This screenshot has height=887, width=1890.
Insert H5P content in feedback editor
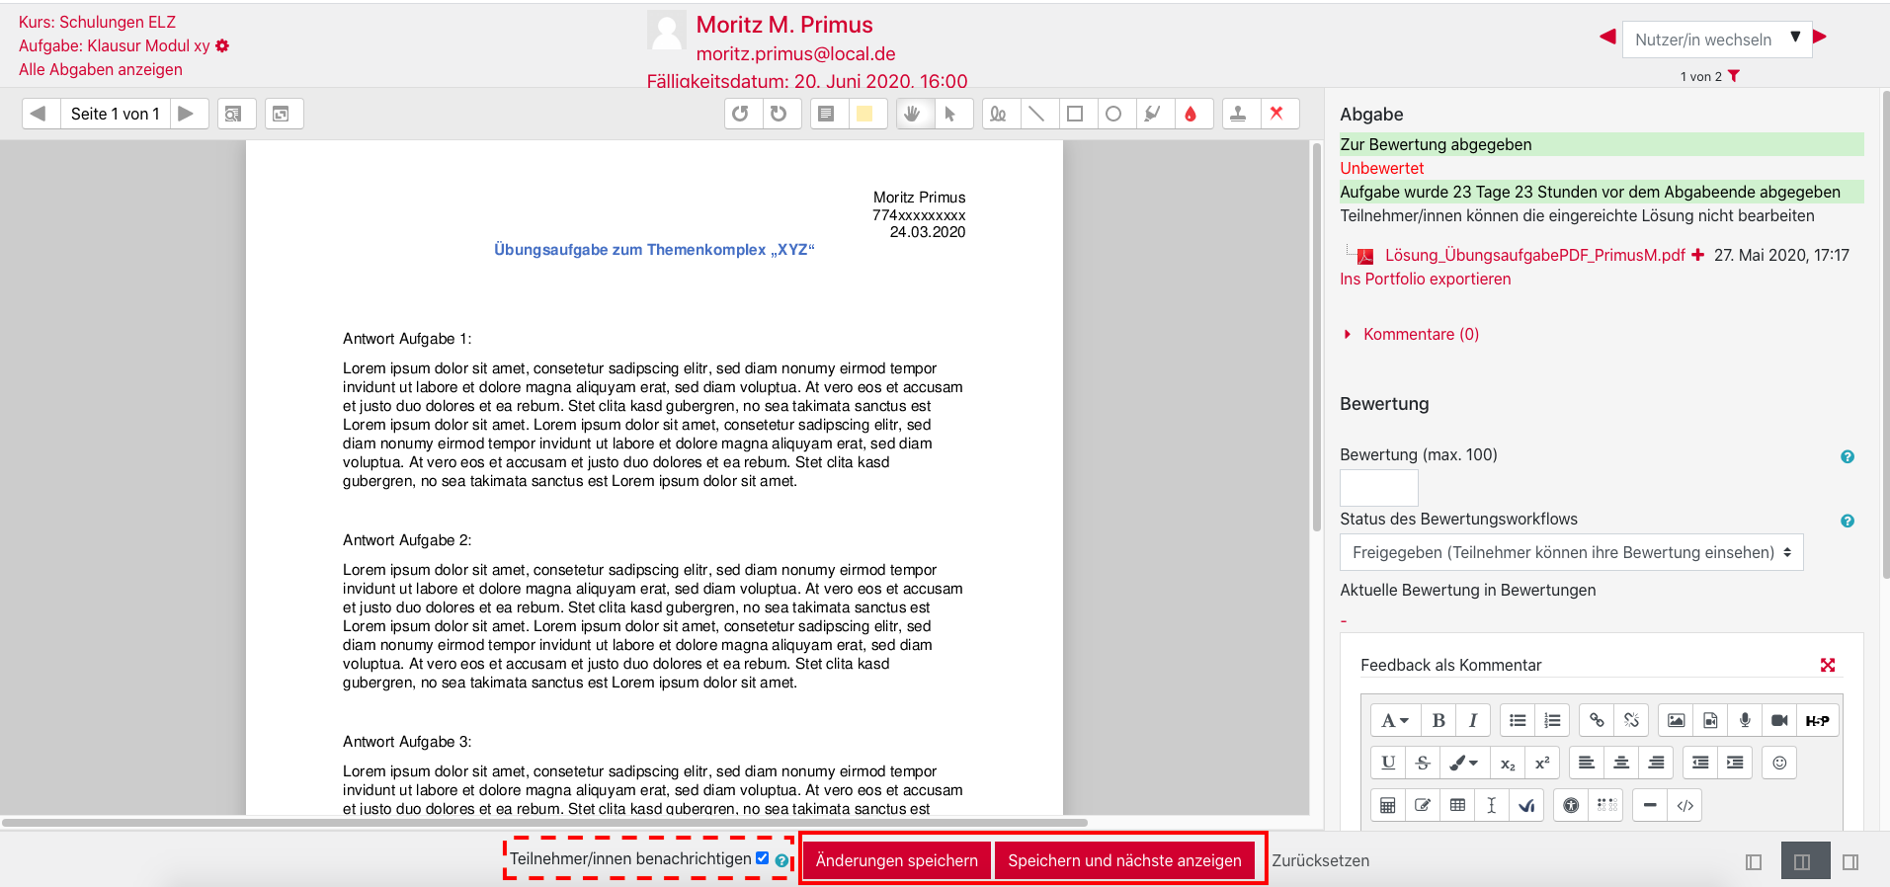click(x=1817, y=720)
